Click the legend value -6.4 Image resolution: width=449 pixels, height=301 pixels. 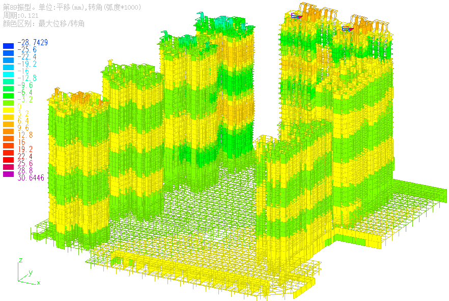pyautogui.click(x=25, y=93)
